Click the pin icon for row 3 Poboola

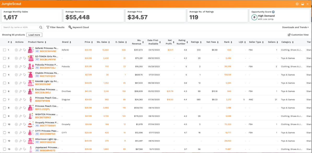[20, 67]
